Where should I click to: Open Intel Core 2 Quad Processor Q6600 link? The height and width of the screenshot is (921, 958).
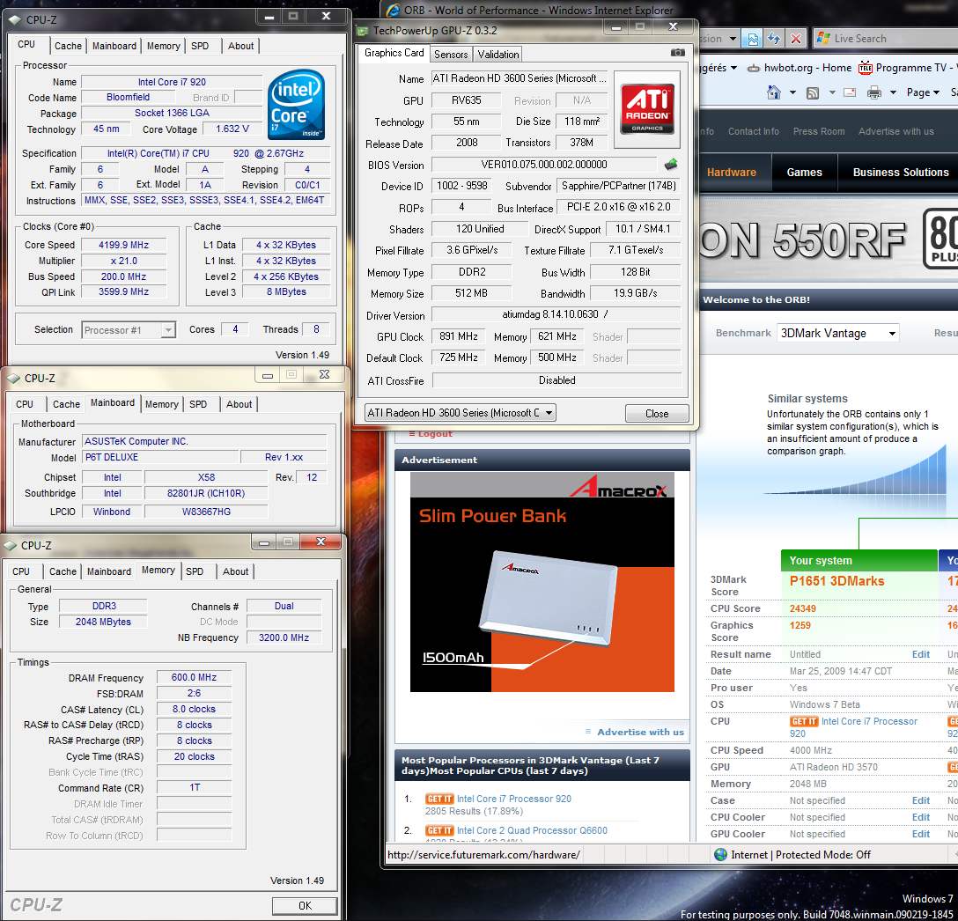[x=532, y=830]
